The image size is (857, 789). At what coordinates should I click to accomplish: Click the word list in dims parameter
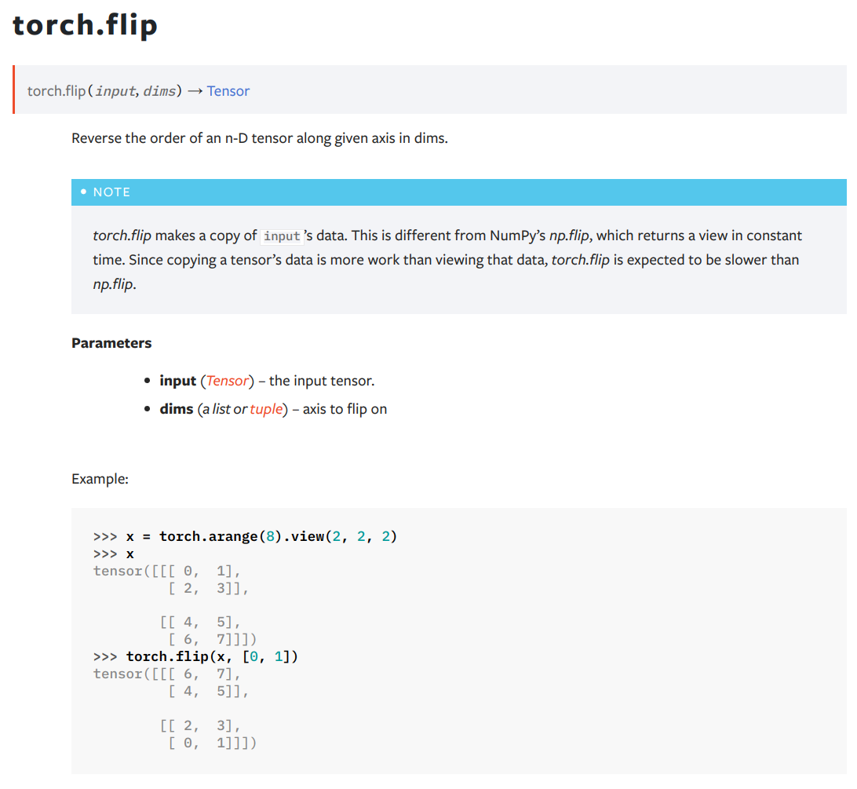221,409
